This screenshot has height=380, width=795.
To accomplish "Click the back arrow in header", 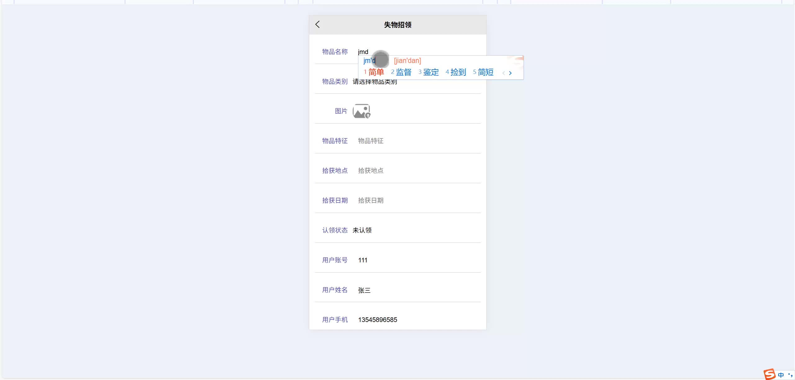I will coord(317,25).
